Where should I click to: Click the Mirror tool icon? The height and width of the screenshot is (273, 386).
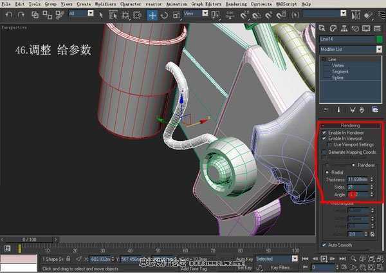[356, 15]
